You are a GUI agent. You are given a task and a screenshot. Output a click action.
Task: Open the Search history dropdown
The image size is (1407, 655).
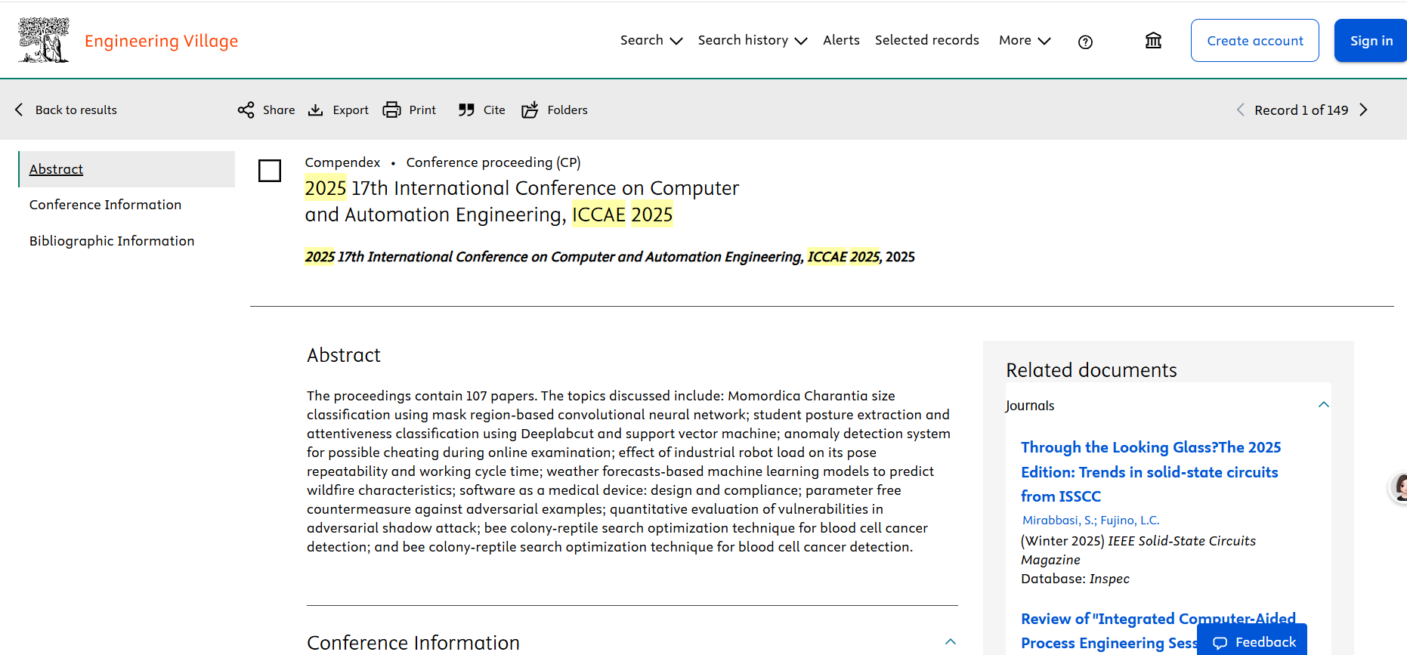(753, 41)
